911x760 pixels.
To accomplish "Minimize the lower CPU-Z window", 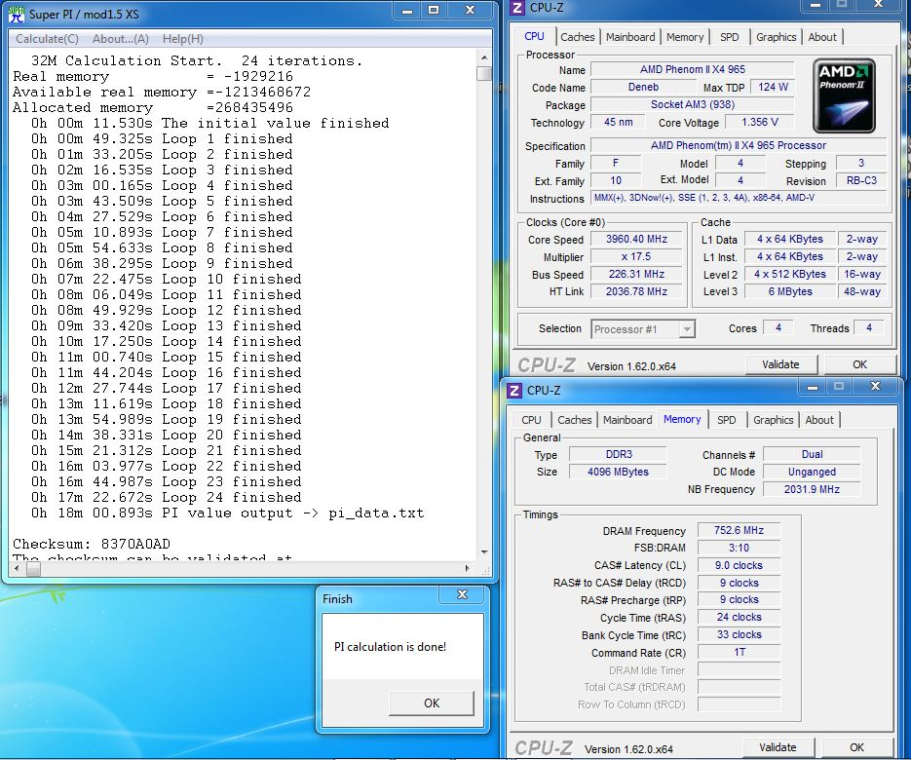I will (813, 387).
